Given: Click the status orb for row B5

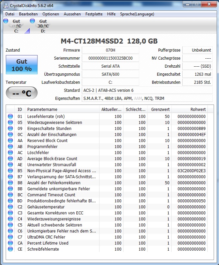Looking at the screenshot, I should [x=10, y=171].
